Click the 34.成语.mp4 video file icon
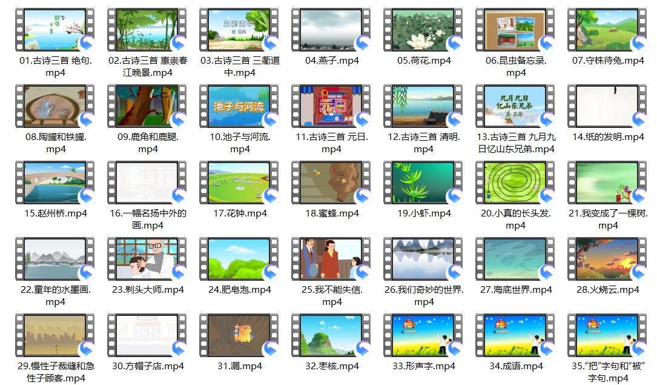The width and height of the screenshot is (657, 385). coord(515,335)
